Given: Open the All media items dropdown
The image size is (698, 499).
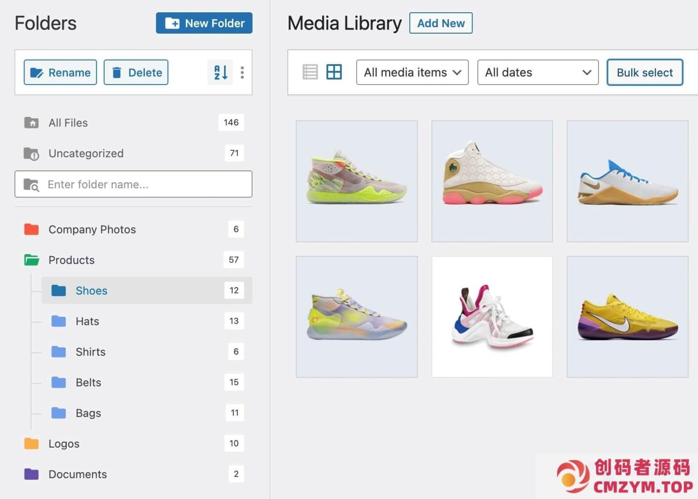Looking at the screenshot, I should pos(412,72).
